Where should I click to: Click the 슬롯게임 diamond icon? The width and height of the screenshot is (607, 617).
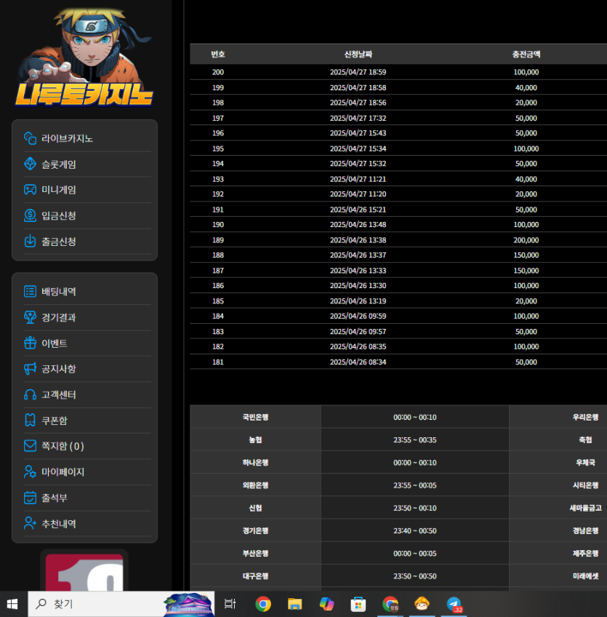pyautogui.click(x=30, y=164)
